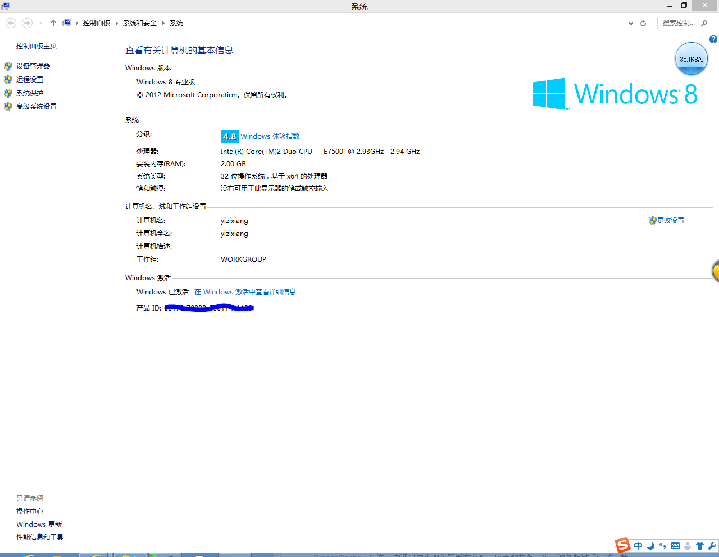The height and width of the screenshot is (557, 719).
Task: Open 操作中心 under 另请参阅
Action: 30,512
